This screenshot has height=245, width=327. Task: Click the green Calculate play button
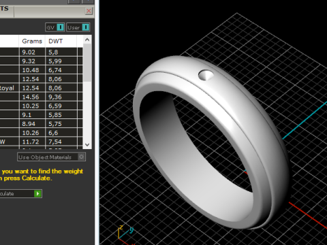(37, 193)
